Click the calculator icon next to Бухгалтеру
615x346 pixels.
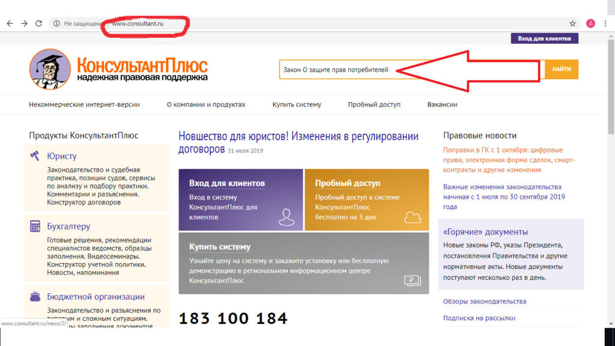click(35, 226)
